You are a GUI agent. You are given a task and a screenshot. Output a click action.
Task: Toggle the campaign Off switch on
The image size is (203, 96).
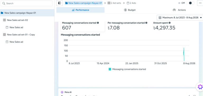tap(191, 3)
